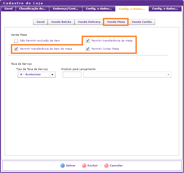Open the Endereço/Cont... tab
Viewport: 184px width, 173px height.
click(66, 9)
